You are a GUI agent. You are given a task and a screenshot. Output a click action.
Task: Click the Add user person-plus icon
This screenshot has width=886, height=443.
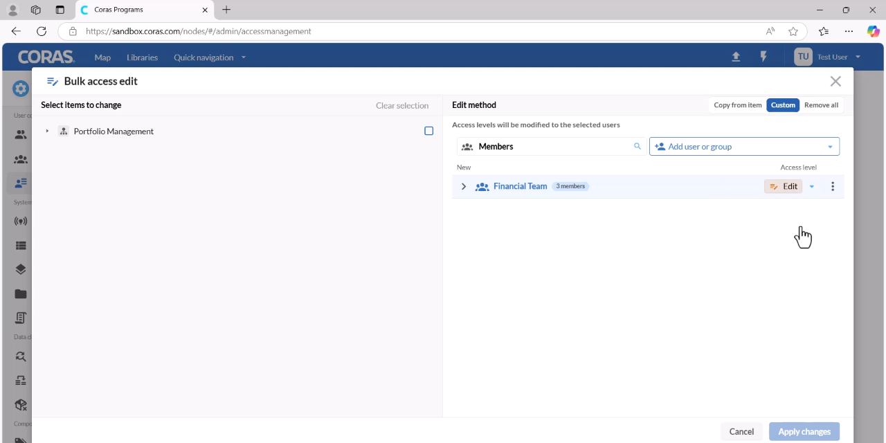[x=660, y=146]
